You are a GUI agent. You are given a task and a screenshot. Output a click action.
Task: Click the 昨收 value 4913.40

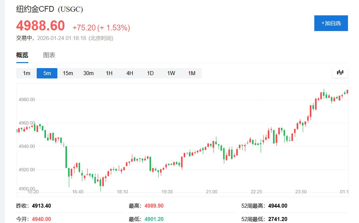point(41,206)
